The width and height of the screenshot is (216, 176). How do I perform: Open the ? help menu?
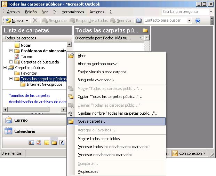tap(111, 12)
